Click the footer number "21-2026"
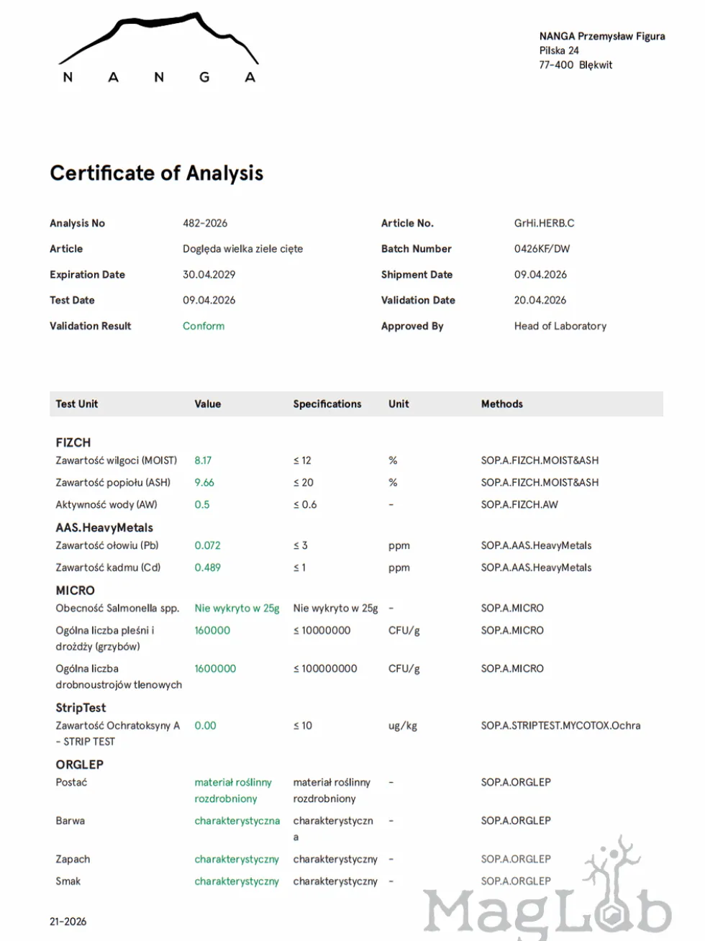This screenshot has height=941, width=705. [x=68, y=922]
